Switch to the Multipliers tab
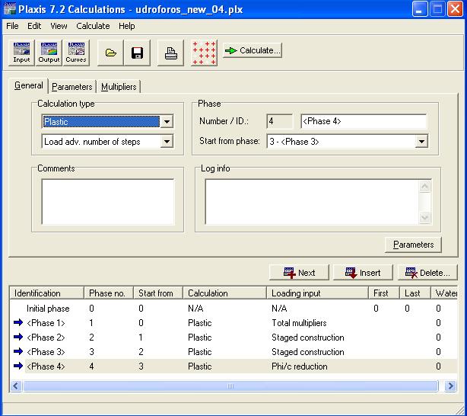The image size is (467, 416). point(119,87)
